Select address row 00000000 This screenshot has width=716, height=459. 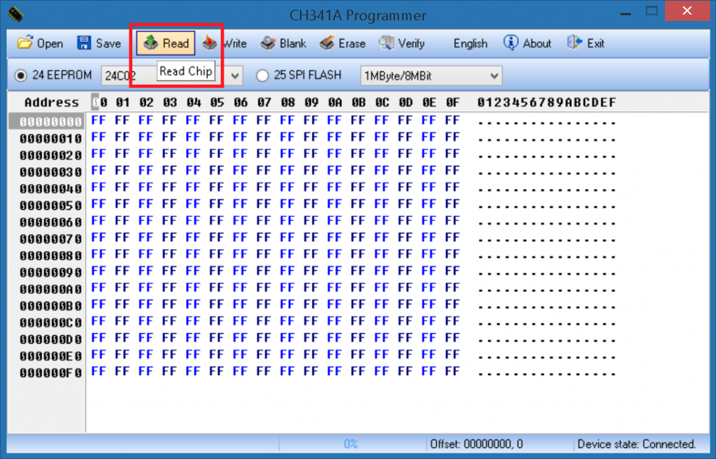pyautogui.click(x=50, y=122)
